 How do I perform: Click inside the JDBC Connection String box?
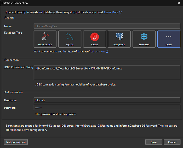(107, 72)
